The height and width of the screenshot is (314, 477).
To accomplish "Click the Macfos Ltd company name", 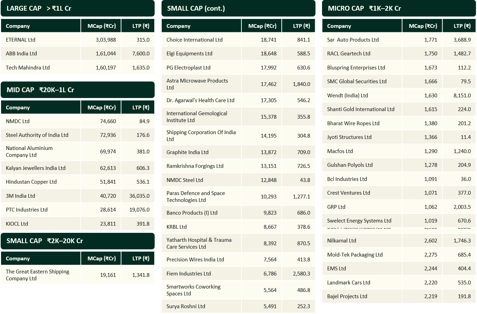I will click(x=340, y=151).
